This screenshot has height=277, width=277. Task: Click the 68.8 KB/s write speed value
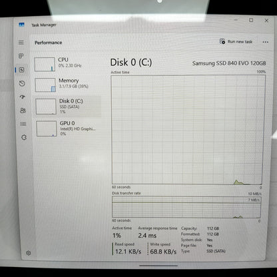pyautogui.click(x=163, y=252)
